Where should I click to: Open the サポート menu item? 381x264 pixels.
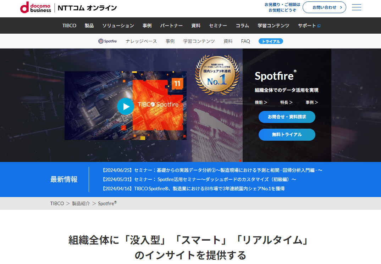tap(307, 26)
